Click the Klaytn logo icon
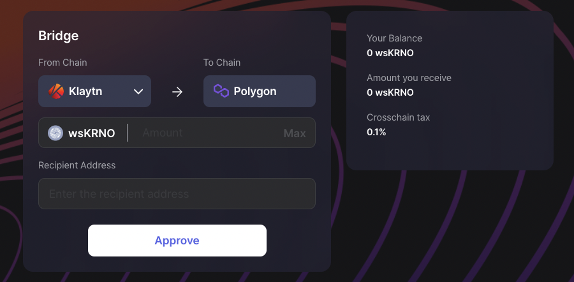This screenshot has width=574, height=282. point(56,91)
